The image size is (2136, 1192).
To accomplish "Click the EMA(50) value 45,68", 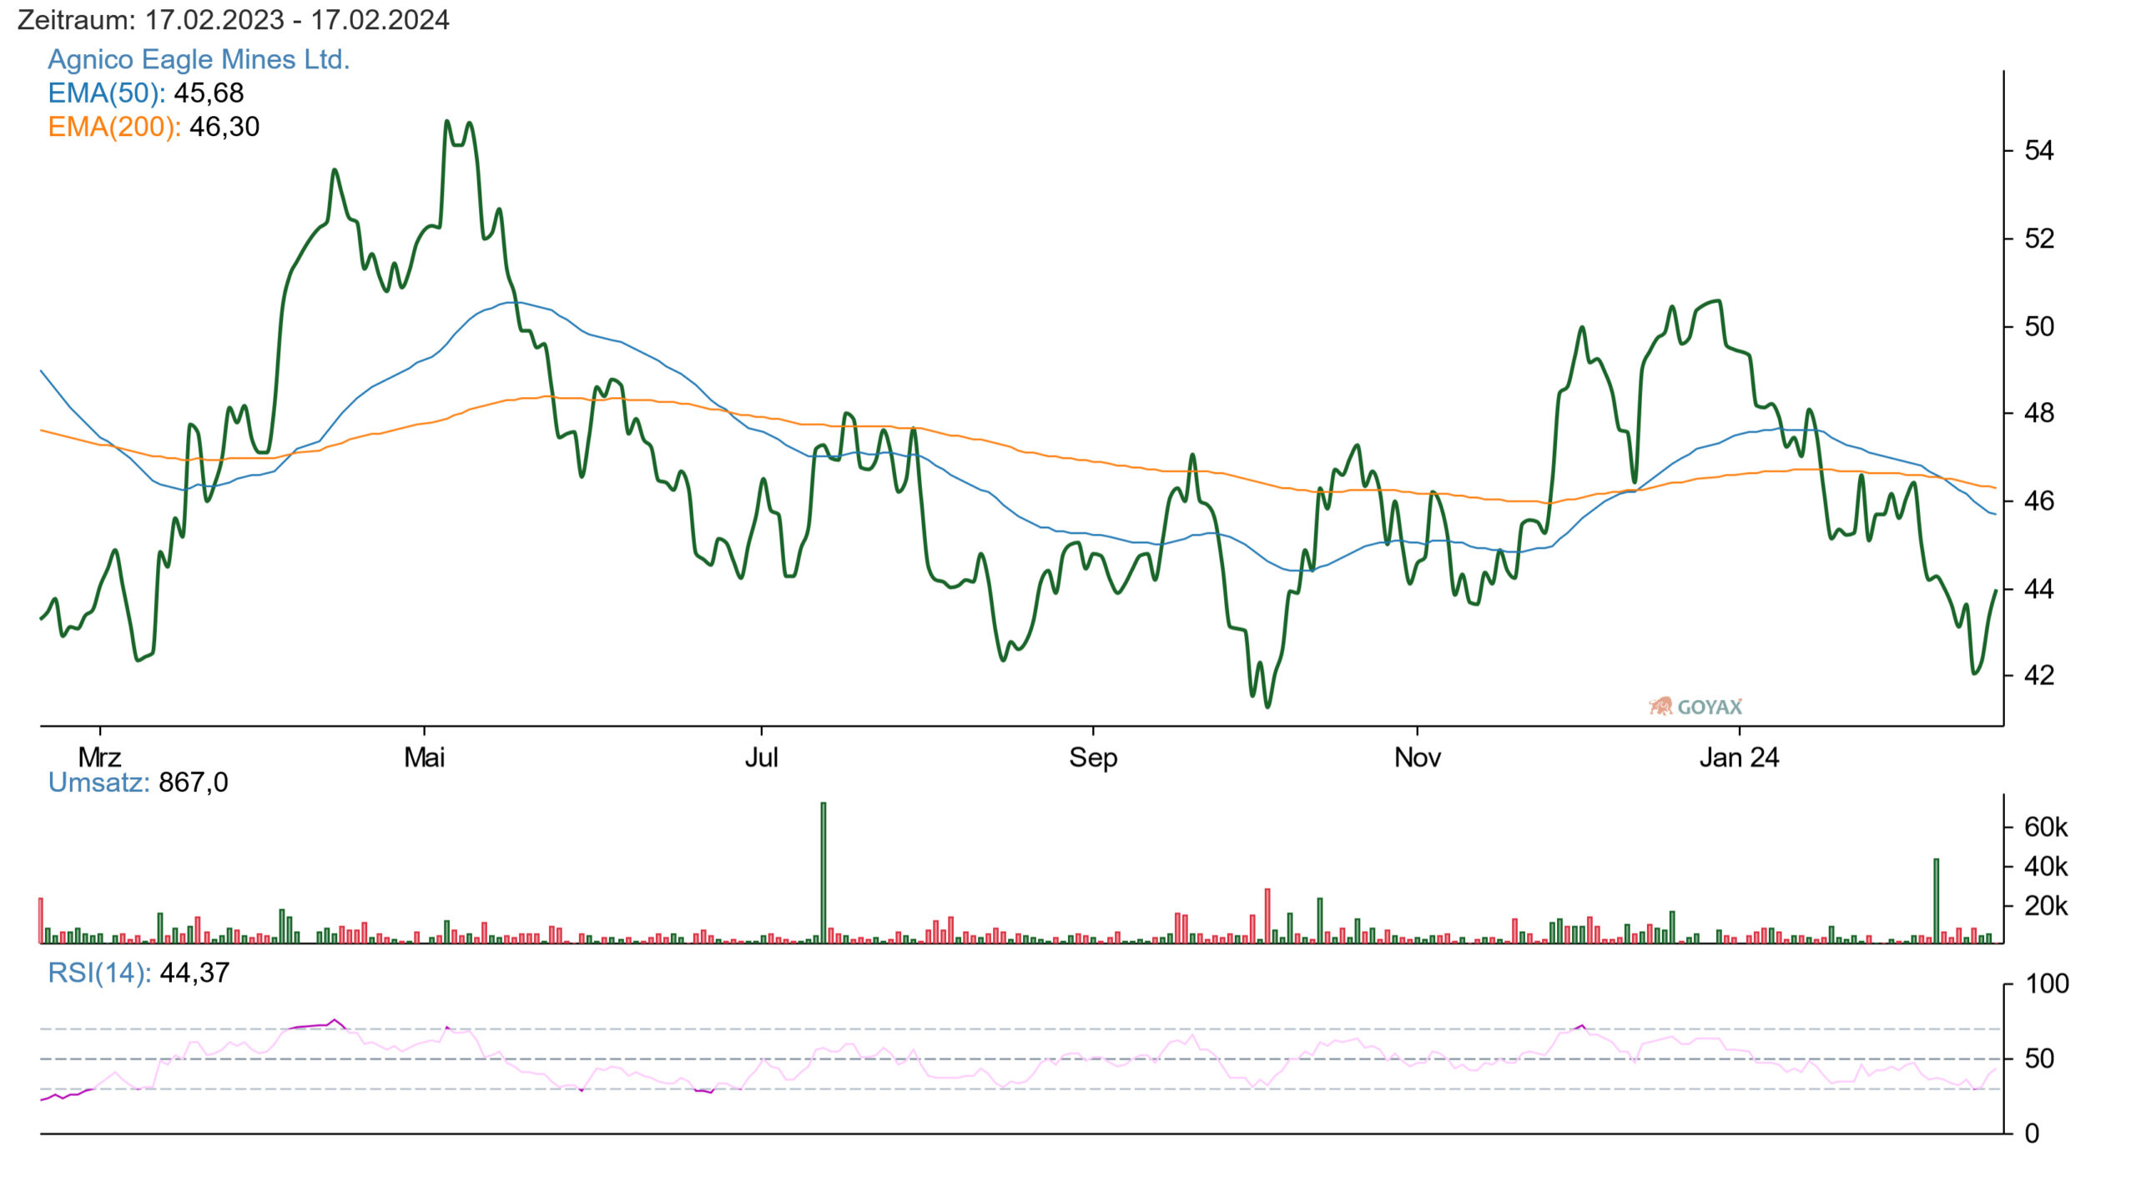I will click(209, 93).
